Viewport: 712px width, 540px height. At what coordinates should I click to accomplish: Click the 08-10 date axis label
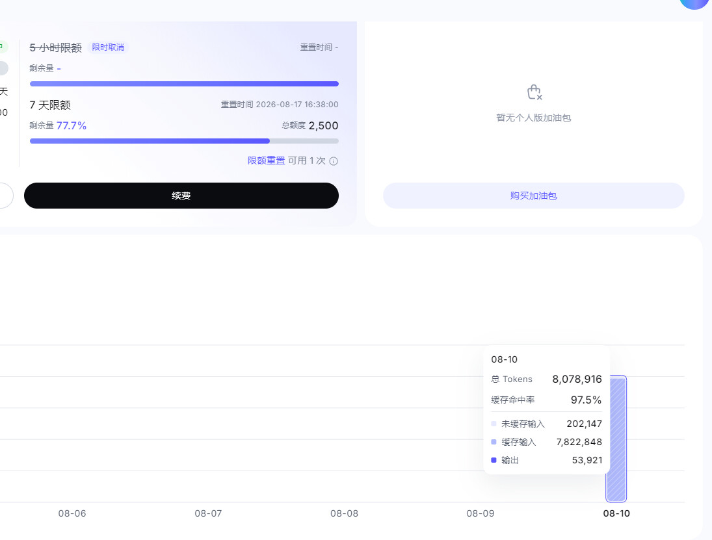coord(616,513)
